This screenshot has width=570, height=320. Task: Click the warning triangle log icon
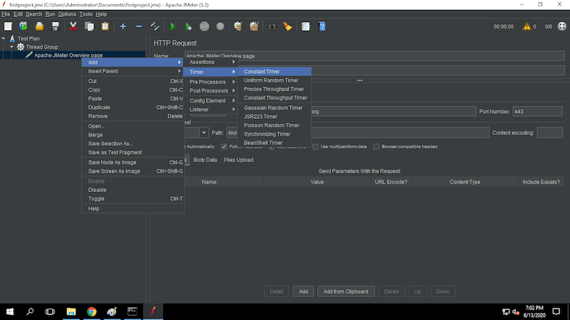(x=527, y=26)
